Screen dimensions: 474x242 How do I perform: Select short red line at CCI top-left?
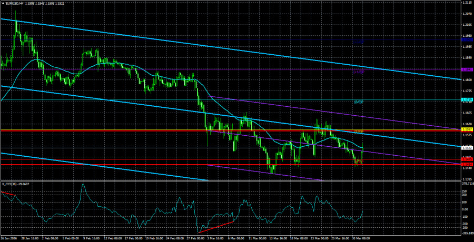8,194
